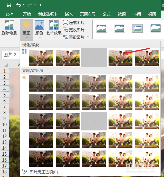Switch to the 页面布局 tab

(88, 14)
